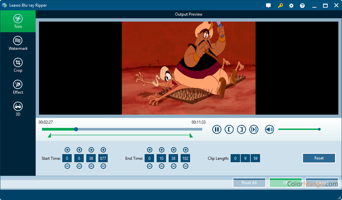Increase Start Time milliseconds with plus
342x200 pixels.
(103, 150)
